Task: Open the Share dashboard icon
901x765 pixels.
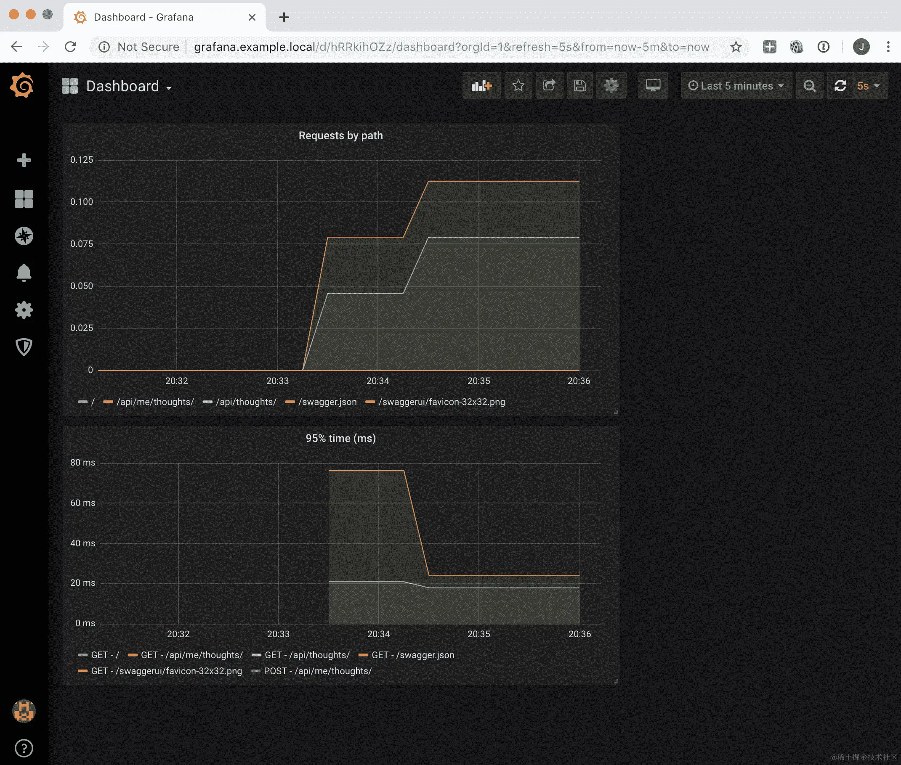Action: tap(549, 85)
